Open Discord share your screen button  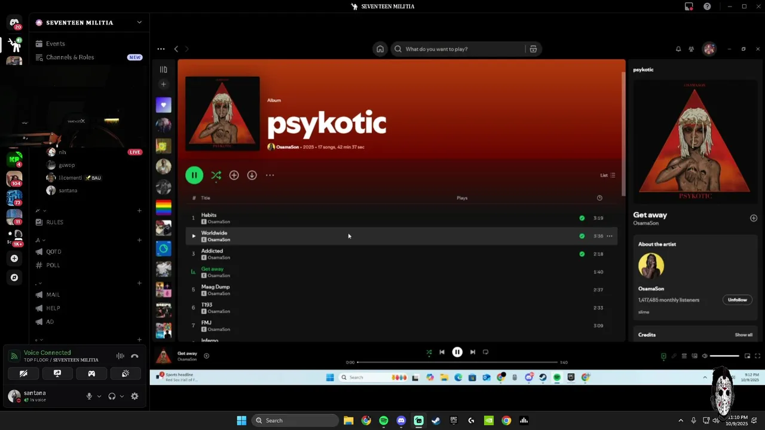[x=57, y=373]
